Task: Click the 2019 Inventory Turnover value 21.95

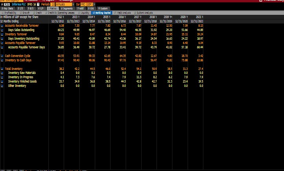Action: pos(169,34)
